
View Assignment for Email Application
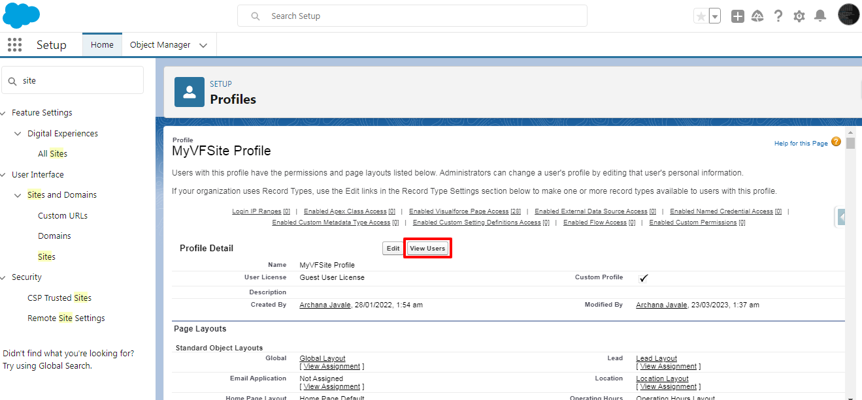point(331,387)
